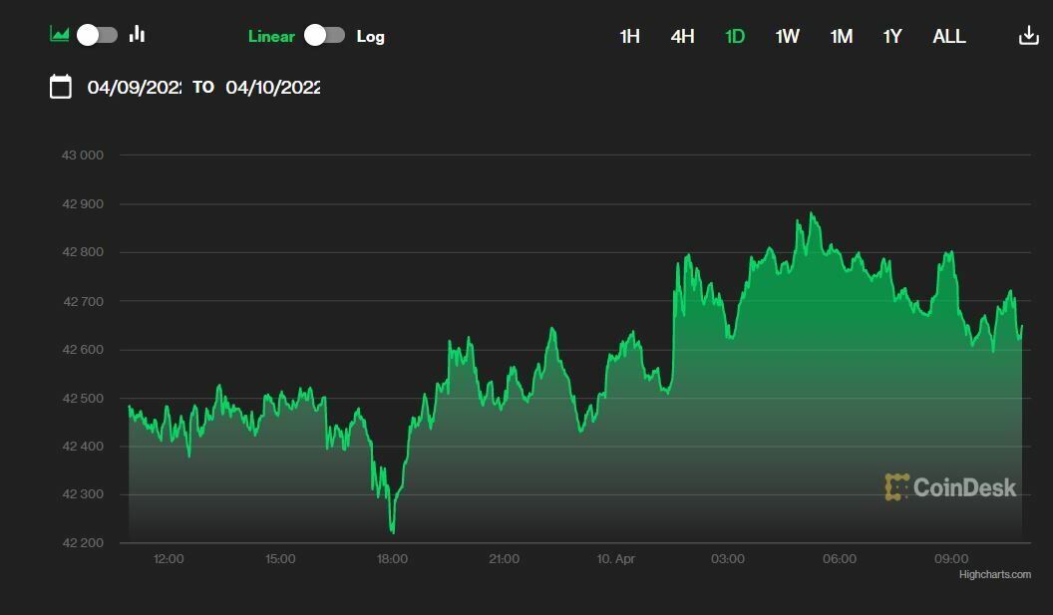
Task: Click the candlestick chart icon
Action: coord(138,35)
